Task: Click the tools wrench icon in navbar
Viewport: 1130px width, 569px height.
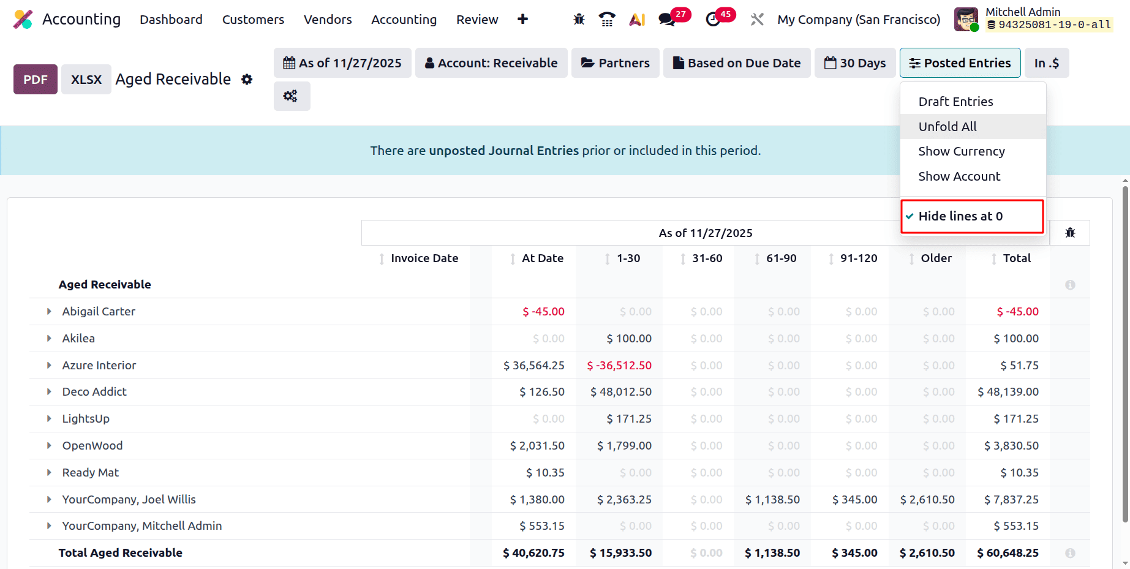Action: tap(757, 20)
